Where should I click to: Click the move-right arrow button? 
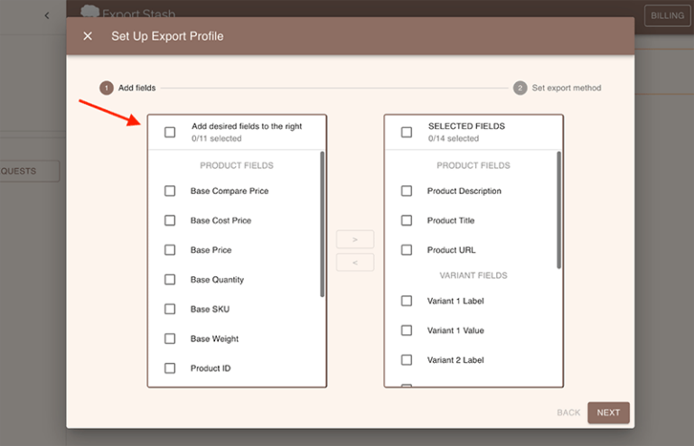click(354, 239)
